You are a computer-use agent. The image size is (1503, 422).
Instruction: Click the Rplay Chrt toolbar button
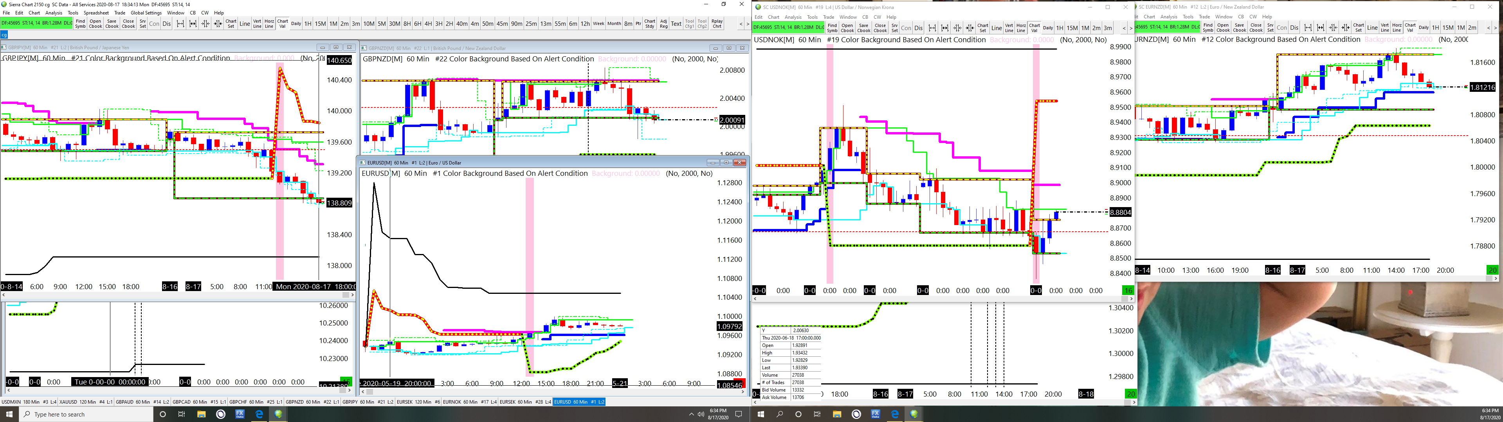(717, 24)
